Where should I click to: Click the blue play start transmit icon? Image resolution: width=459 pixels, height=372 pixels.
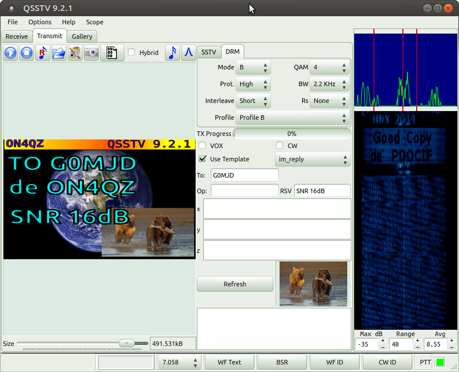10,53
